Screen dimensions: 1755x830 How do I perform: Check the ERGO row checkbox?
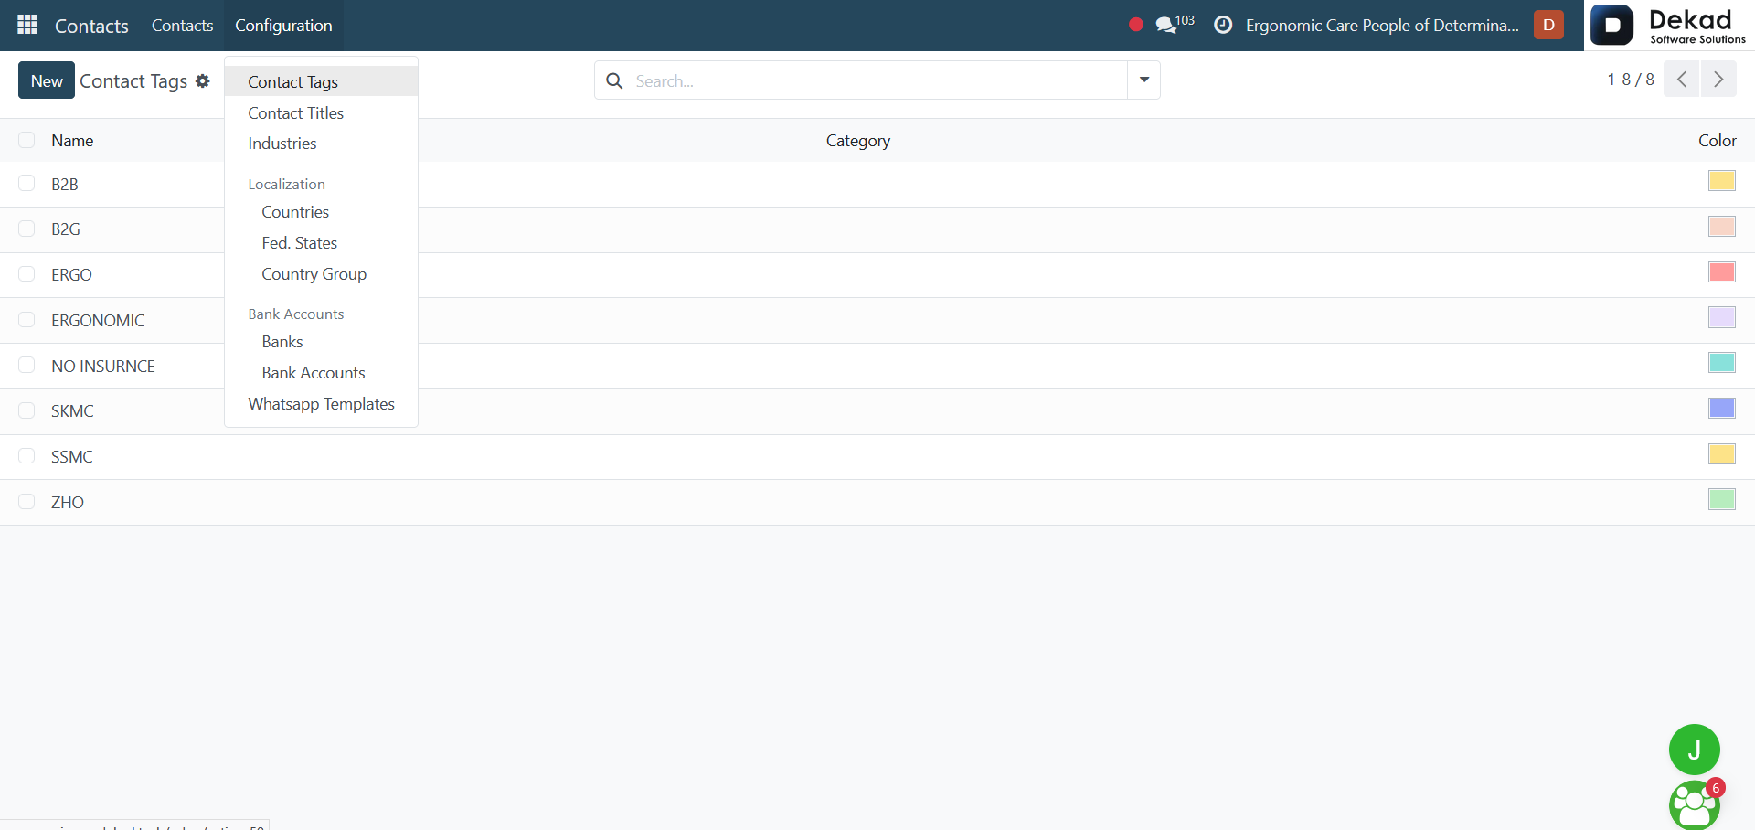coord(27,274)
